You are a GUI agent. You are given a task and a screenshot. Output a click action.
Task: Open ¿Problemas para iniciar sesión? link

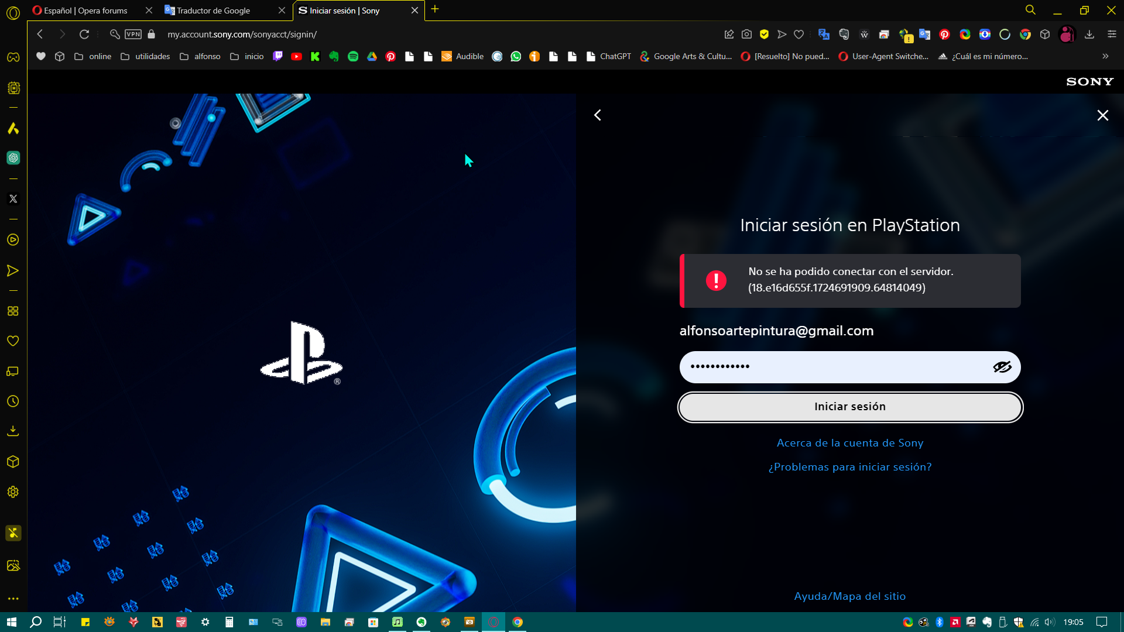(x=850, y=467)
